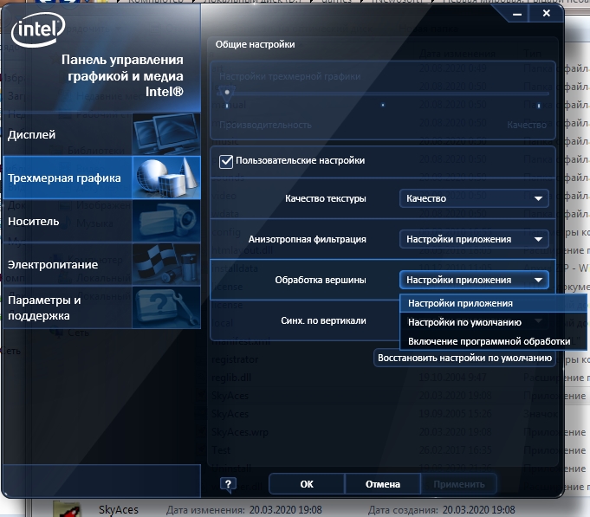Viewport: 590px width, 517px height.
Task: Click the Качество текстуры label
Action: (x=326, y=198)
